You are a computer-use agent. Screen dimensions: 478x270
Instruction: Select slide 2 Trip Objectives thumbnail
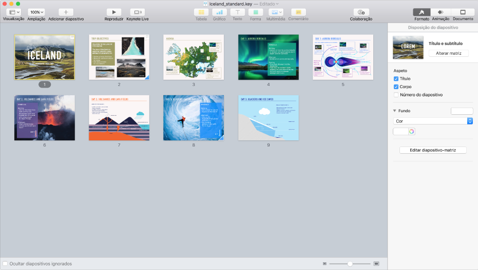click(119, 57)
